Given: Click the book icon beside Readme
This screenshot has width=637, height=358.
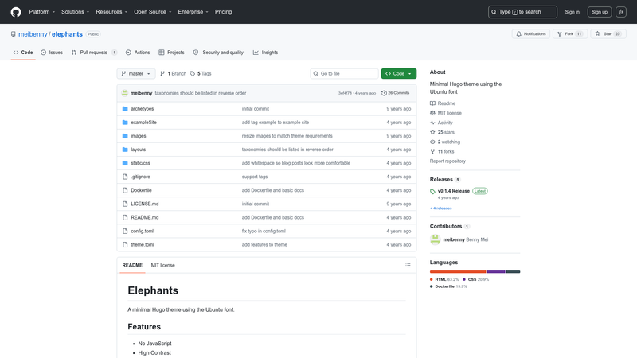Looking at the screenshot, I should point(432,103).
